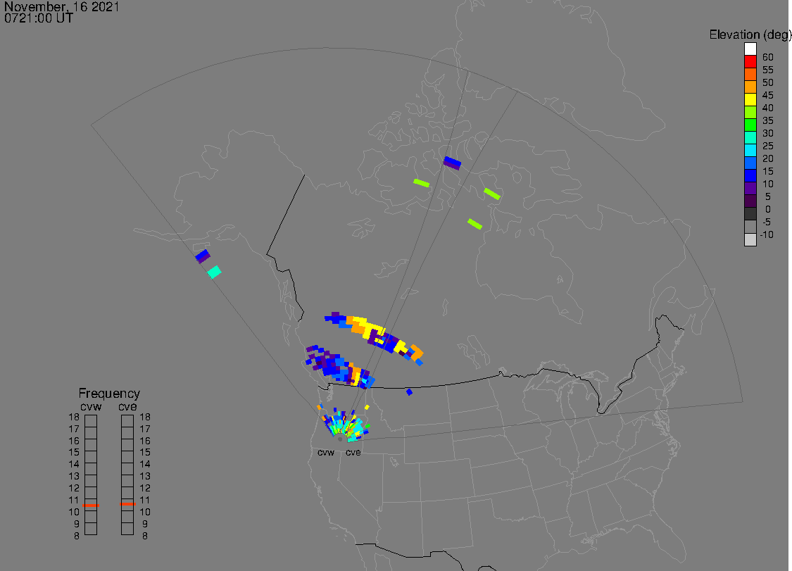
Task: Click the white swatch atop the elevation scale
Action: pyautogui.click(x=750, y=49)
